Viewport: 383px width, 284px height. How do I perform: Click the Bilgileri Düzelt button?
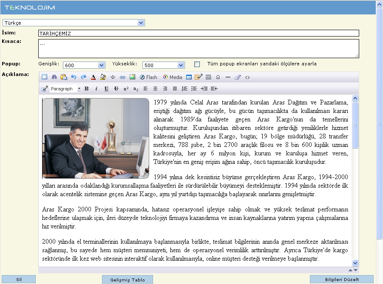point(342,279)
